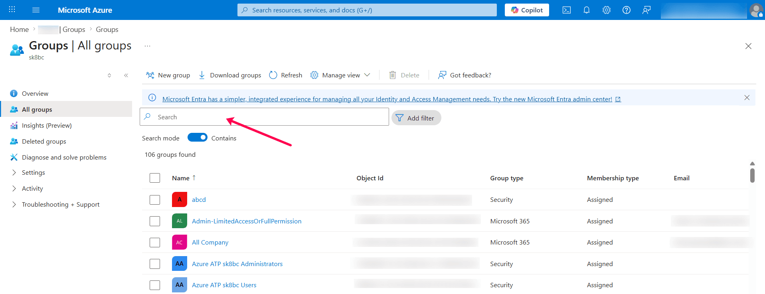This screenshot has height=294, width=765.
Task: Open the abcd group
Action: click(199, 199)
